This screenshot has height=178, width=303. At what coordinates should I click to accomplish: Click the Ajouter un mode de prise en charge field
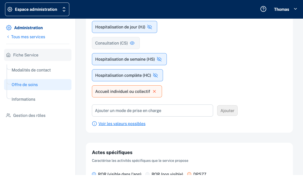point(152,111)
